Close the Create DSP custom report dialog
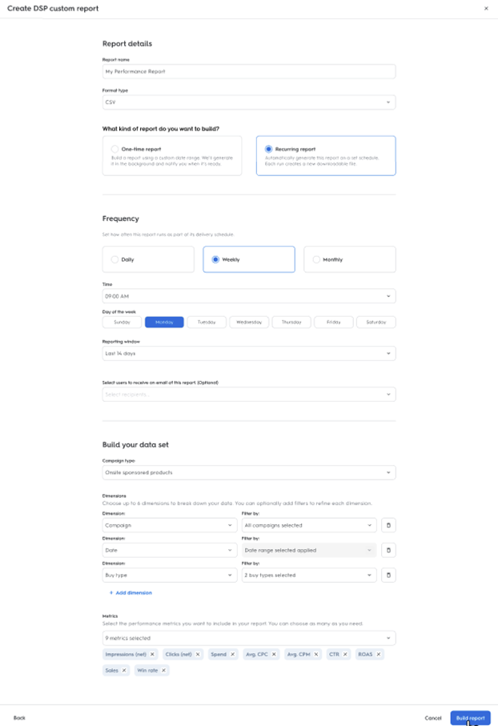This screenshot has width=498, height=726. [486, 8]
